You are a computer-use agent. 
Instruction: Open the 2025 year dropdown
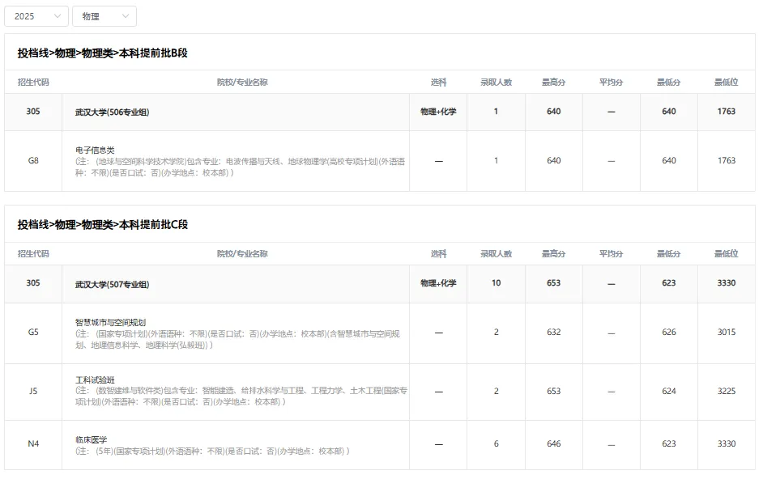tap(36, 16)
